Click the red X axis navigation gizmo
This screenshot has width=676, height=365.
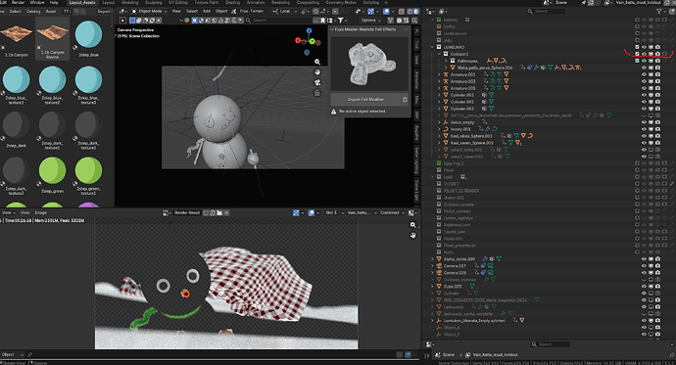tap(298, 40)
